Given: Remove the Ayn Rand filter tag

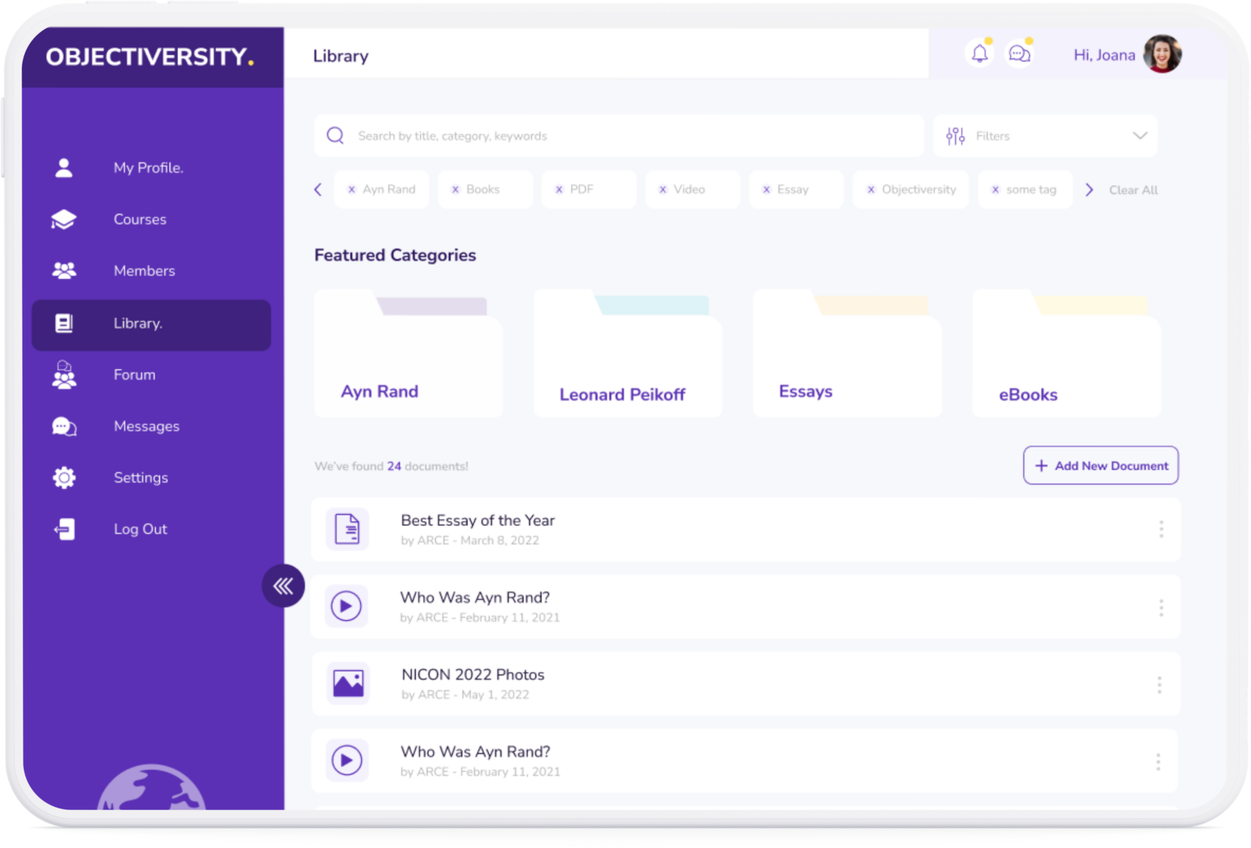Looking at the screenshot, I should coord(351,190).
